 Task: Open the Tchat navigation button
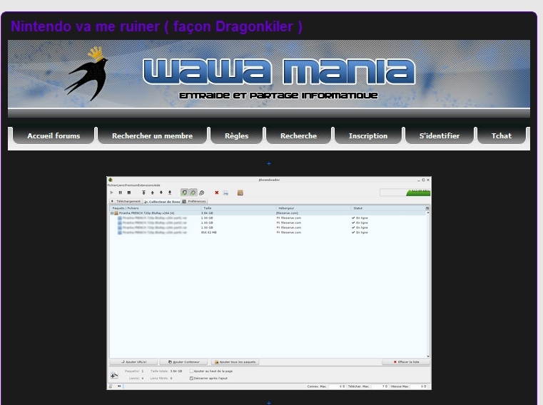502,135
